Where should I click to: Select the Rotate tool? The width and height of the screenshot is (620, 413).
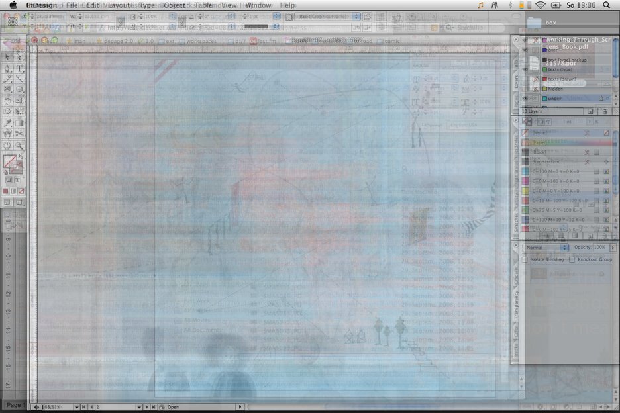point(7,101)
